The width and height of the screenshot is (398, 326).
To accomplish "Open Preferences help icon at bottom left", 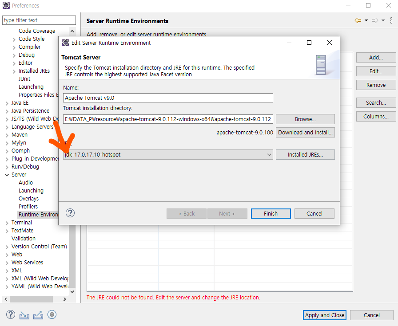I will click(x=11, y=314).
